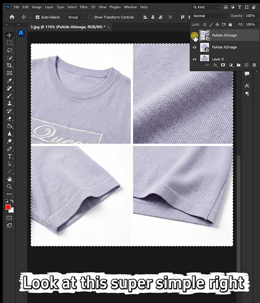Open the PsAide plugin panel icon
Image resolution: width=260 pixels, height=303 pixels.
[21, 33]
